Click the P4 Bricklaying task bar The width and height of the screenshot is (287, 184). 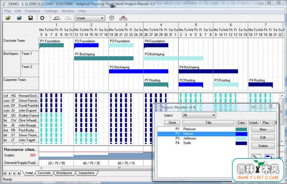pyautogui.click(x=208, y=71)
